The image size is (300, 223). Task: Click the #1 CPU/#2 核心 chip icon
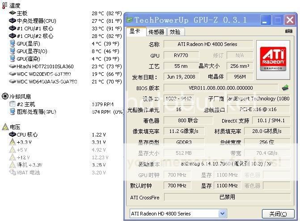click(x=13, y=36)
